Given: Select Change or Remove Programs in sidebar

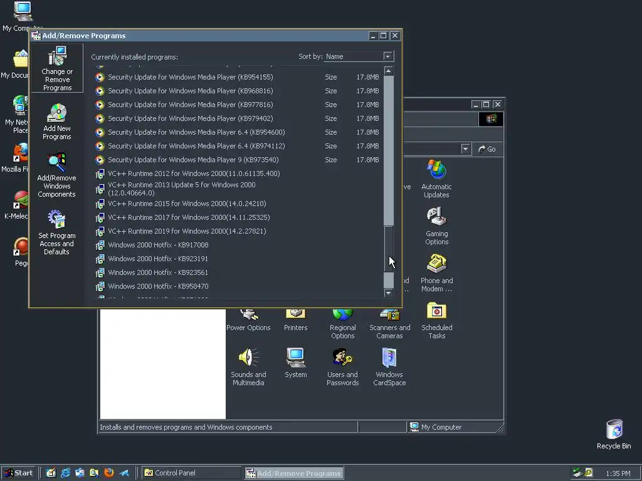Looking at the screenshot, I should [x=57, y=68].
